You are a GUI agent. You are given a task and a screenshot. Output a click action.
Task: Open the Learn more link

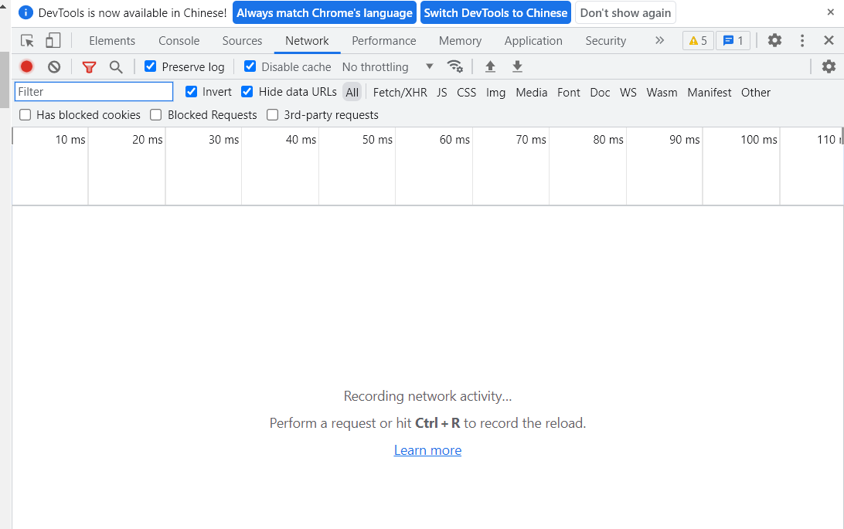pos(427,450)
